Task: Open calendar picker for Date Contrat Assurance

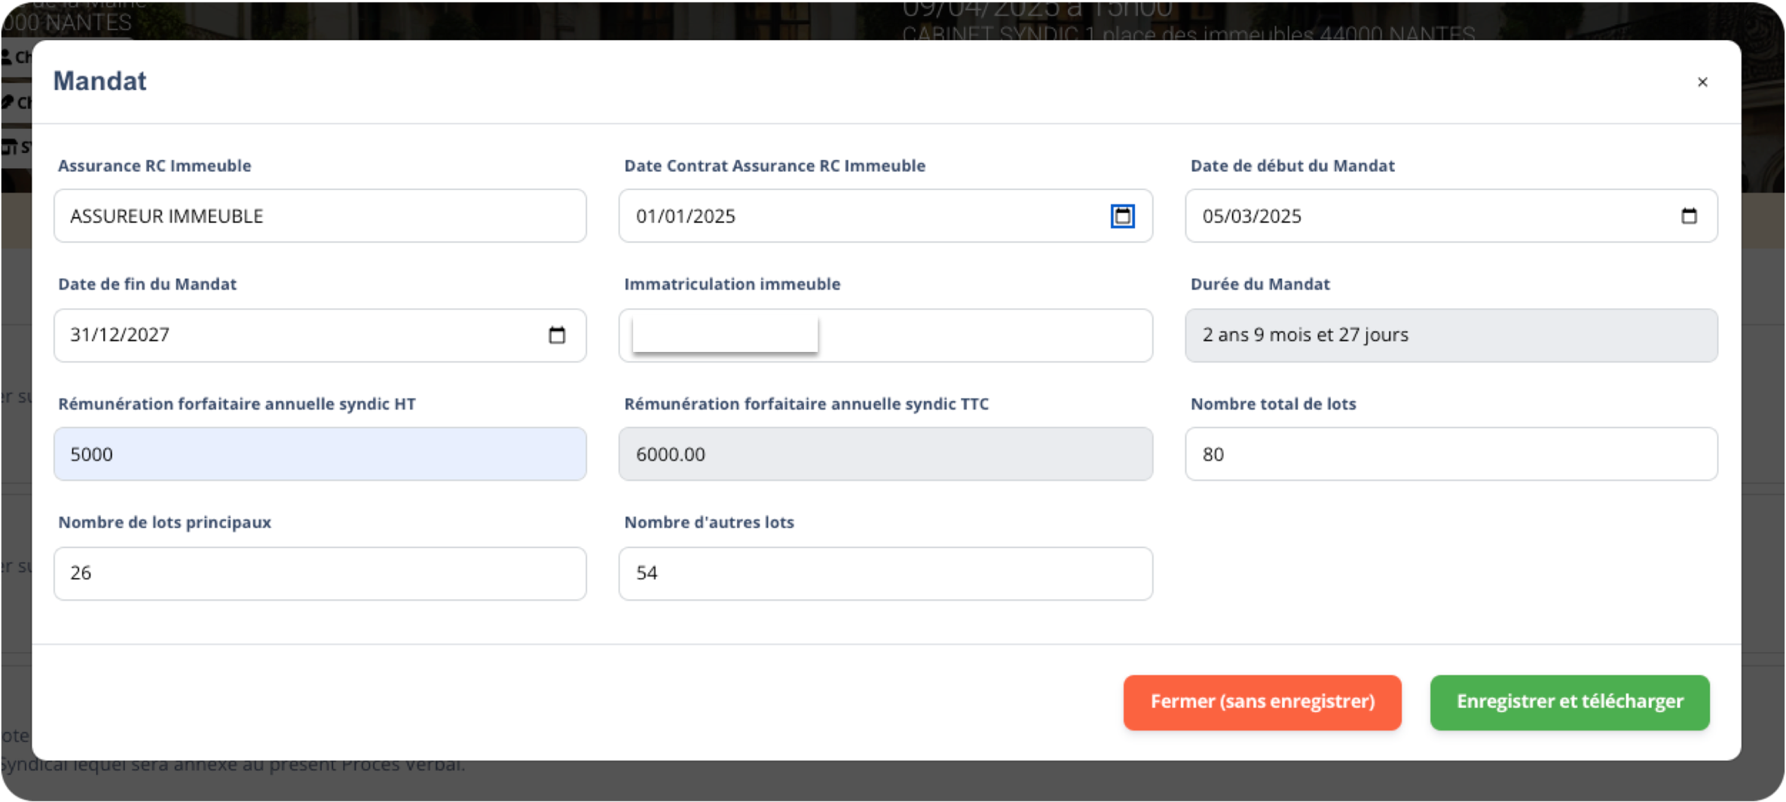Action: click(x=1122, y=216)
